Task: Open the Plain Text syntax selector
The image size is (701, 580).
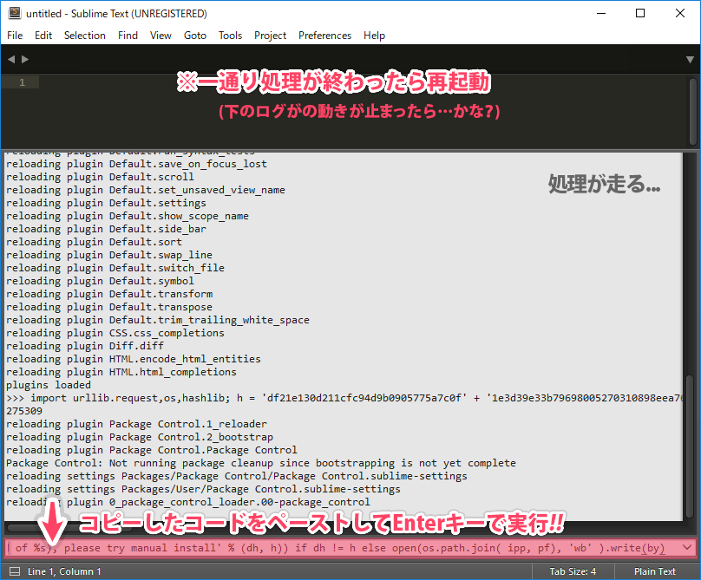Action: point(654,571)
